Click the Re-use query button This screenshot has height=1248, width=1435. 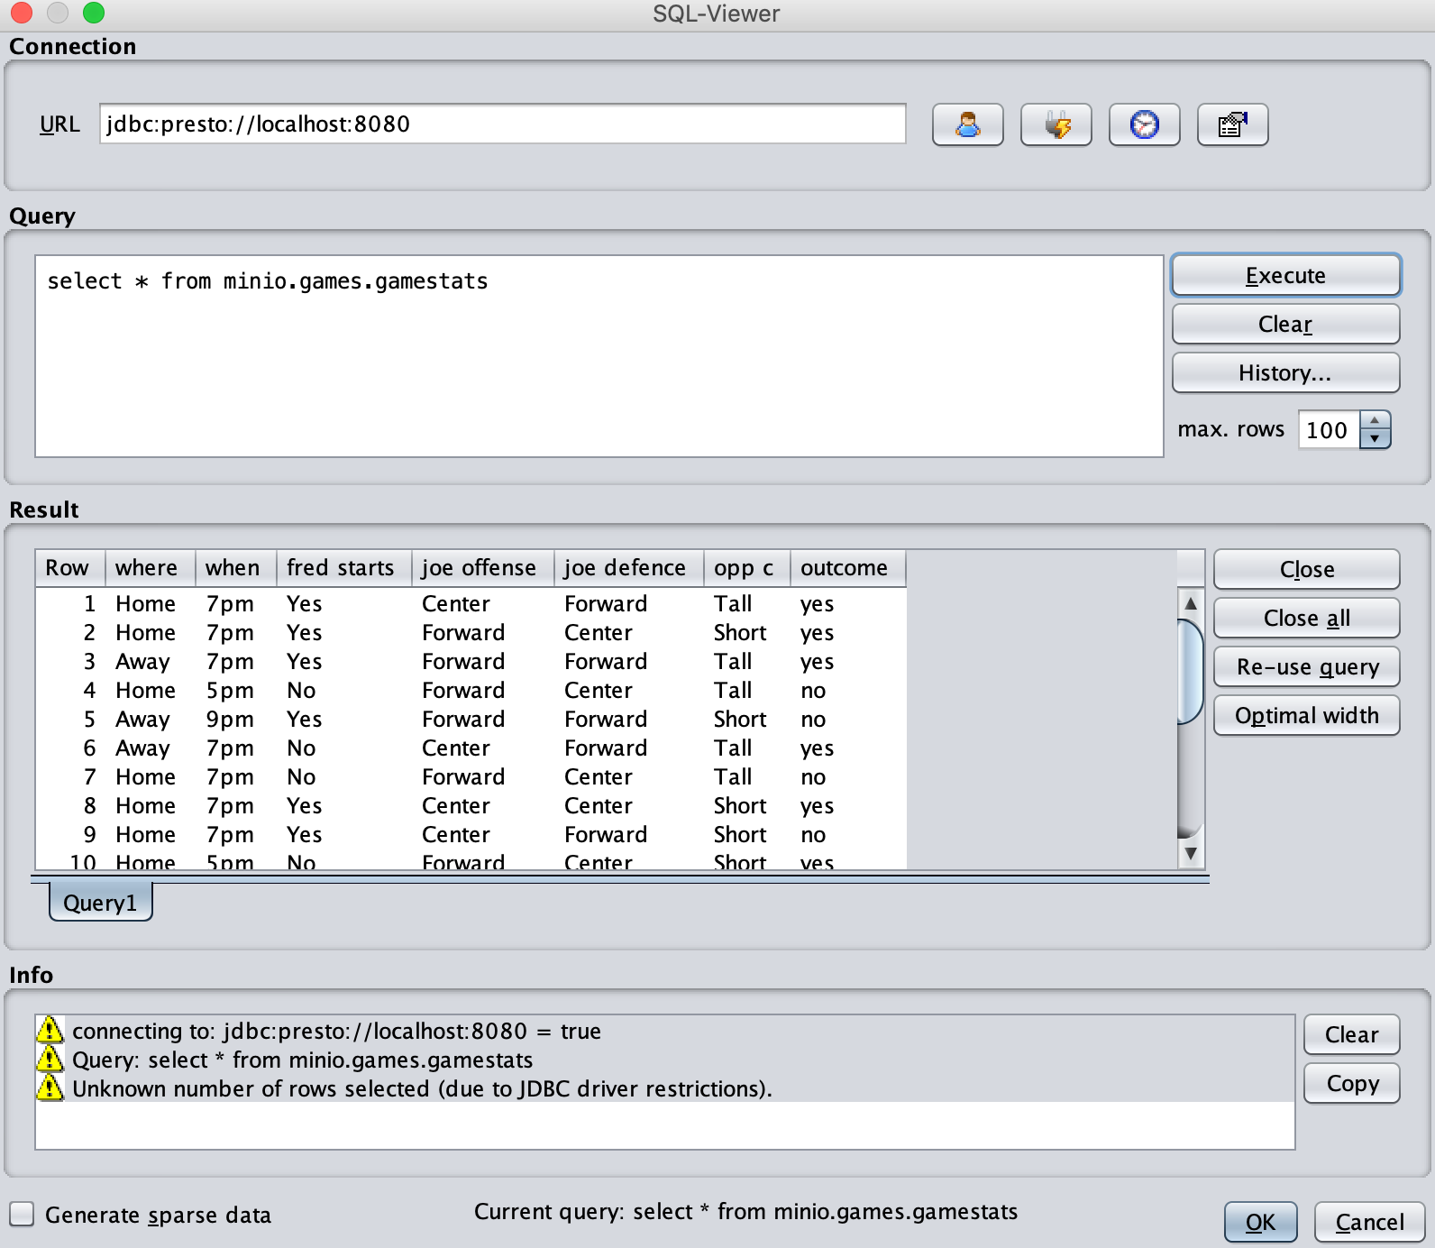pos(1306,667)
